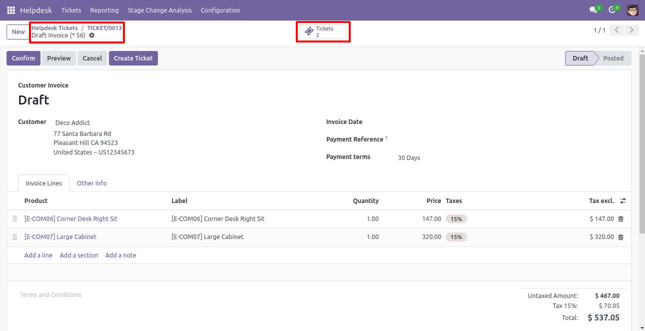This screenshot has width=645, height=331.
Task: Click the Invoice Date input field
Action: (x=509, y=122)
